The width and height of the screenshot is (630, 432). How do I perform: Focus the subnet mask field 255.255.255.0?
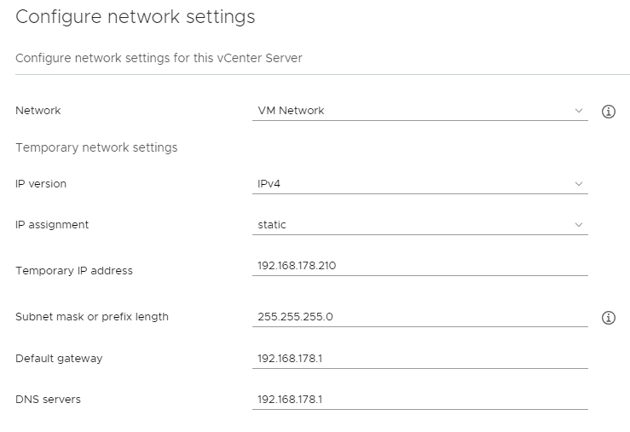420,317
